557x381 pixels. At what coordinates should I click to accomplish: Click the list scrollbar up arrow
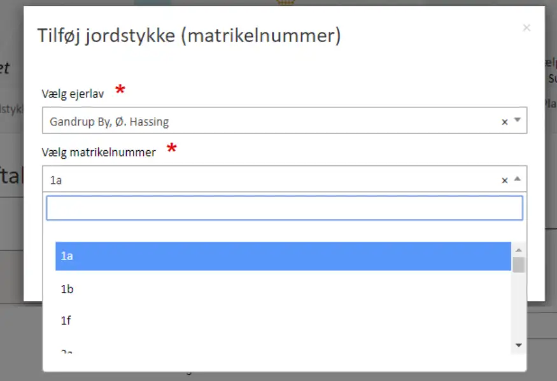(x=518, y=250)
